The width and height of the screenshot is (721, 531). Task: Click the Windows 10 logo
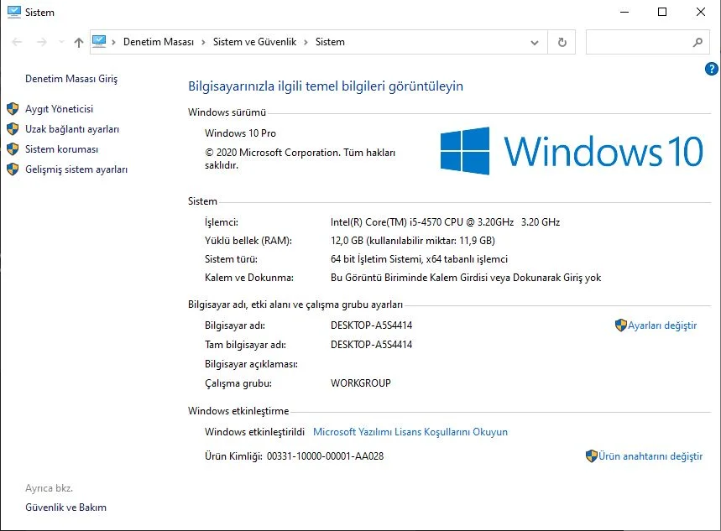pos(572,151)
